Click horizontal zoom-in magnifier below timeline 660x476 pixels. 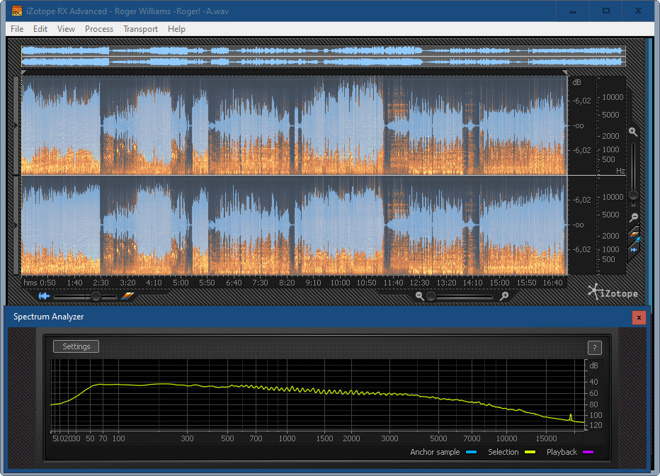tap(503, 296)
